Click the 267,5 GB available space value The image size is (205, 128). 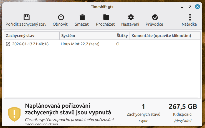click(x=183, y=106)
